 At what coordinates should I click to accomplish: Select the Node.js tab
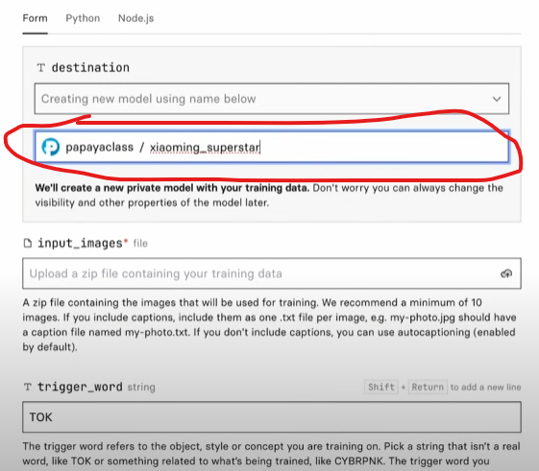pyautogui.click(x=135, y=18)
